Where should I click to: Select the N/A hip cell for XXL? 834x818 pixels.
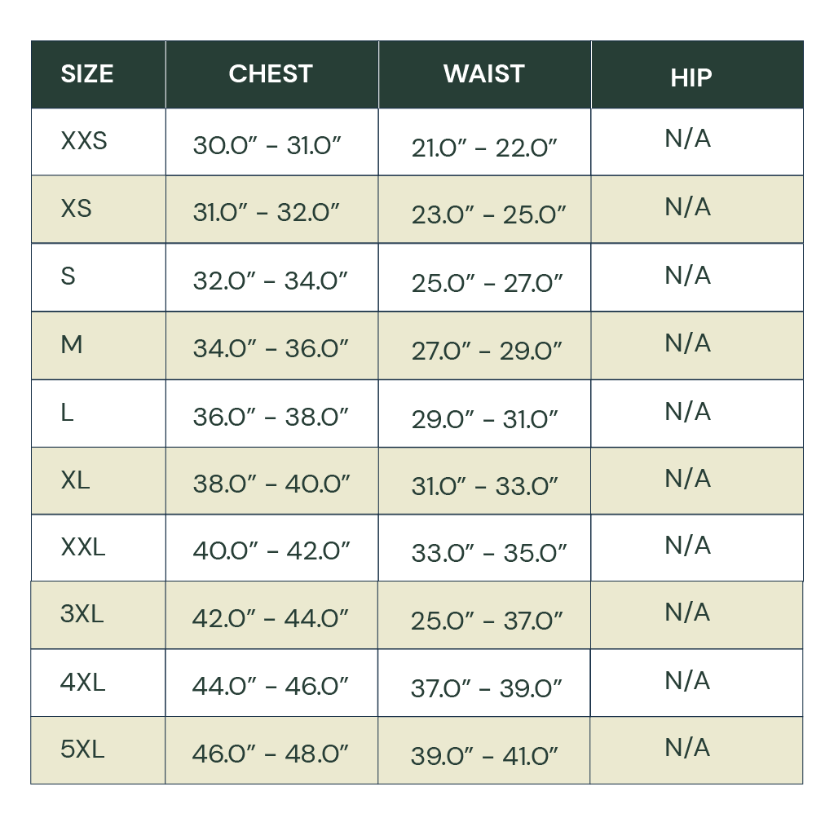[x=688, y=545]
